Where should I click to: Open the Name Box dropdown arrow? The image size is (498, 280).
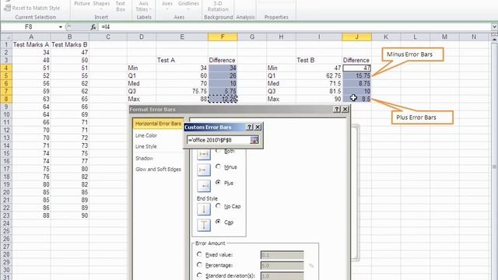(x=61, y=27)
